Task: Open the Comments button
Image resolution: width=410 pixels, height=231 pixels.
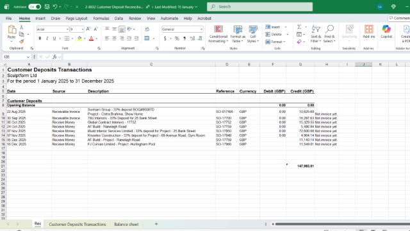Action: (399, 18)
